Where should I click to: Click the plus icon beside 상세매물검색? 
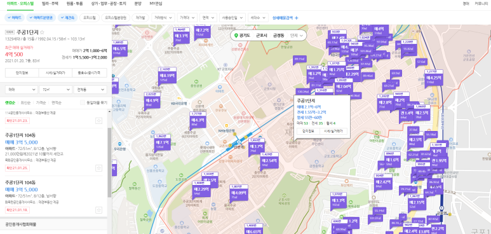tap(297, 18)
